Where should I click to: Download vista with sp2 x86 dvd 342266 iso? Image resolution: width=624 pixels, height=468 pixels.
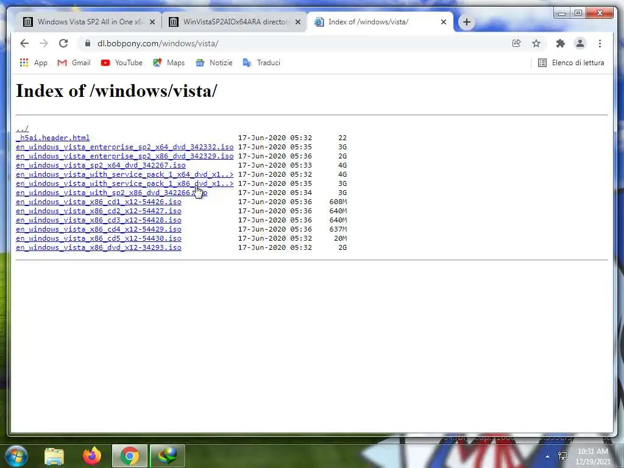coord(112,193)
